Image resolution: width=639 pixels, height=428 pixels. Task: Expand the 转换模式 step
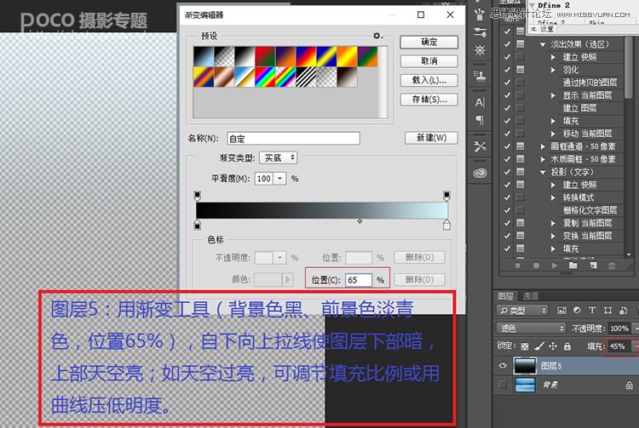(553, 197)
